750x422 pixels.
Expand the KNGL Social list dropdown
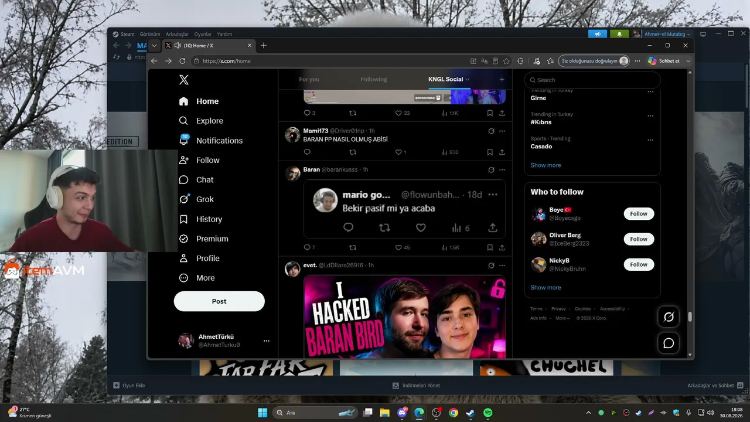pos(468,79)
